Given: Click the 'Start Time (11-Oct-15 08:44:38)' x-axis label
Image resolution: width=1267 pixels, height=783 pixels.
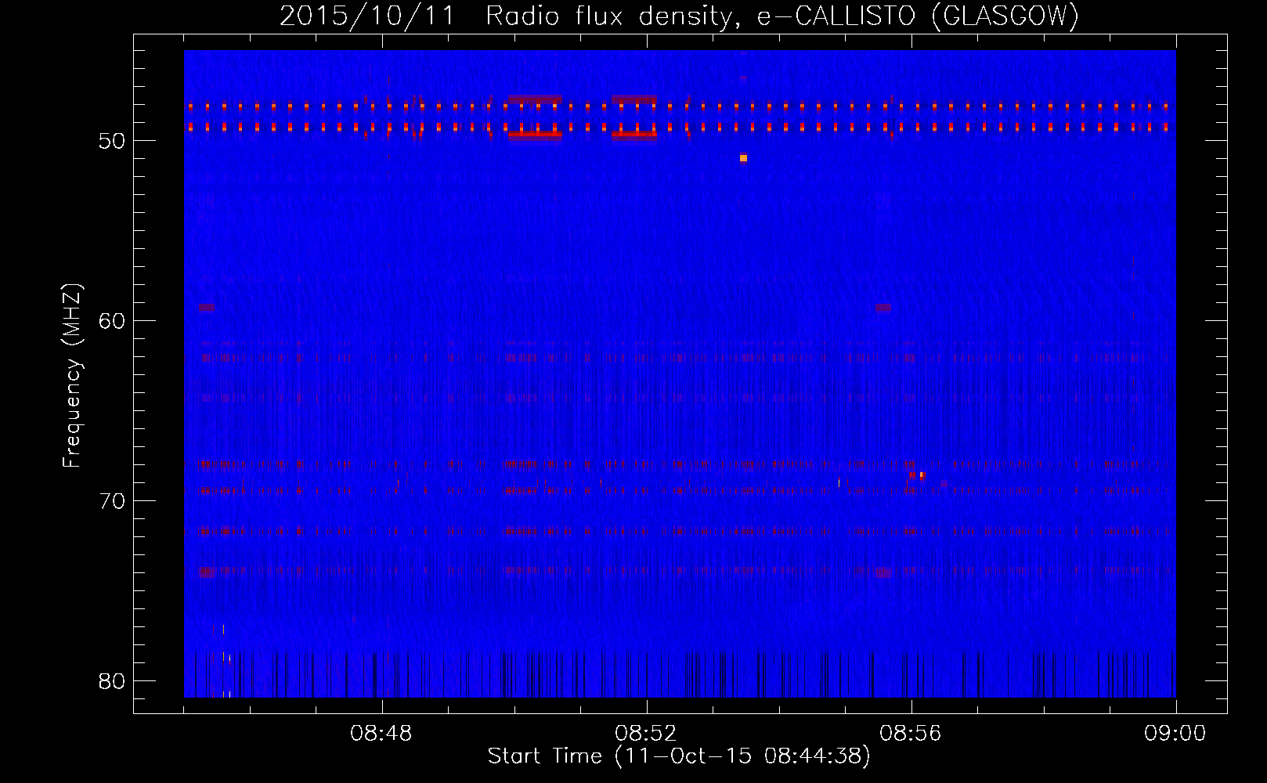Looking at the screenshot, I should pyautogui.click(x=679, y=756).
